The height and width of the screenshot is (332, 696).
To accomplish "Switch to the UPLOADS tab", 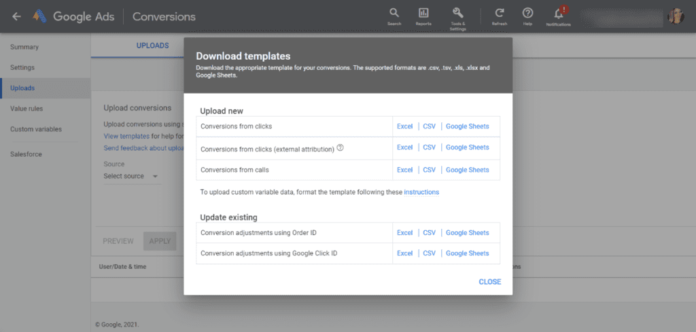I will 152,45.
